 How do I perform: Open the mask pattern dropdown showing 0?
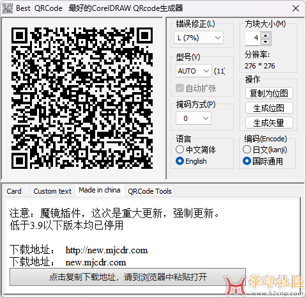[194, 118]
